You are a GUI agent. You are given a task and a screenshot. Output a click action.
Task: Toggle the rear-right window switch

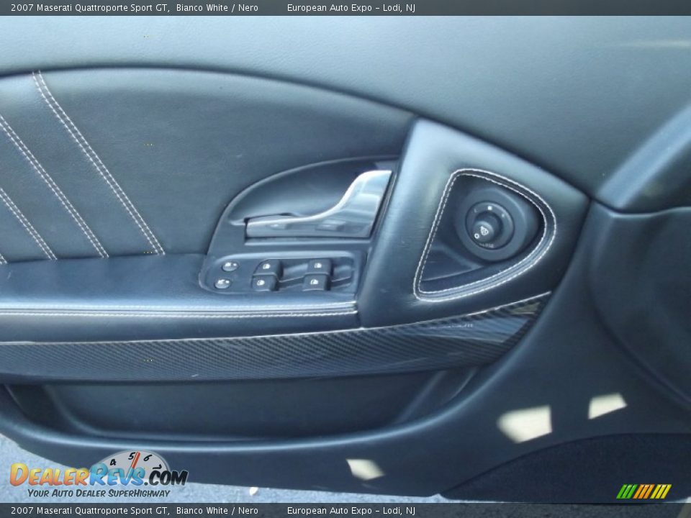315,282
